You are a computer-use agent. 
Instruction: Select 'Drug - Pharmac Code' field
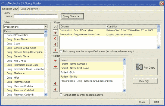[x=24, y=82]
